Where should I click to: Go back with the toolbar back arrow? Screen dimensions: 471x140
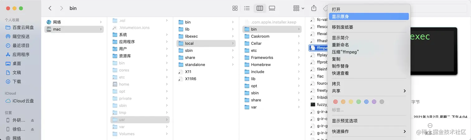coord(50,8)
